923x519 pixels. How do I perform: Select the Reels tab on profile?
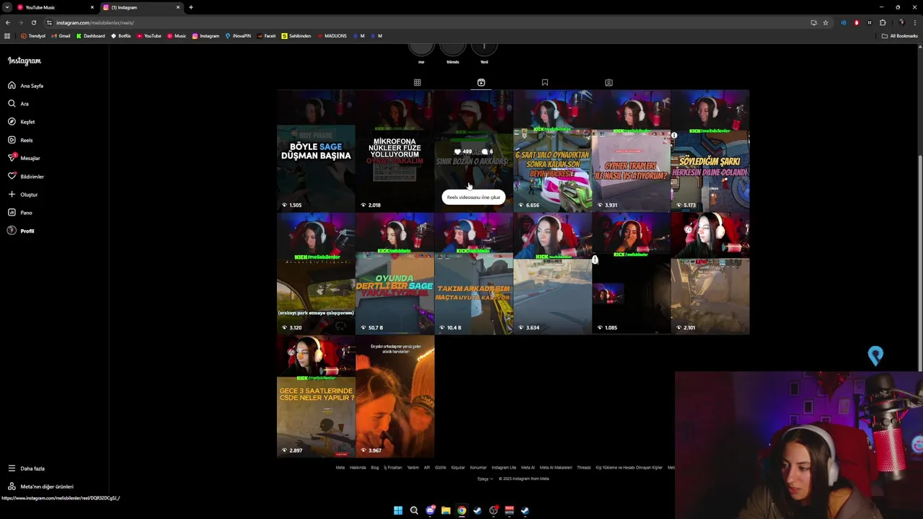[x=481, y=82]
